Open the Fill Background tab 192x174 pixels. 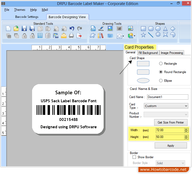click(148, 53)
